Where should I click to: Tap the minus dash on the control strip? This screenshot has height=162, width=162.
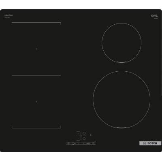[x=79, y=143]
